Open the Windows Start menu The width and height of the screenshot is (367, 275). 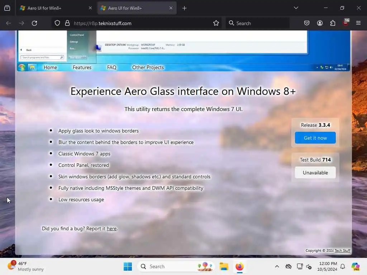click(128, 266)
